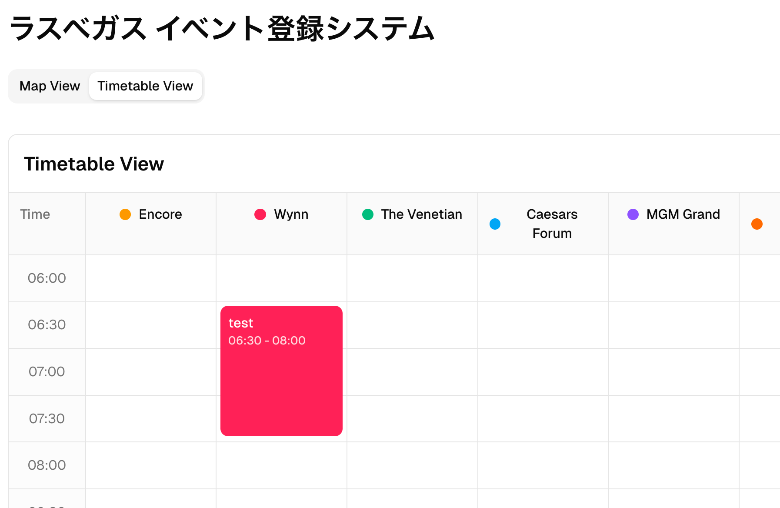Image resolution: width=780 pixels, height=508 pixels.
Task: Open the pink test event block
Action: 281,371
